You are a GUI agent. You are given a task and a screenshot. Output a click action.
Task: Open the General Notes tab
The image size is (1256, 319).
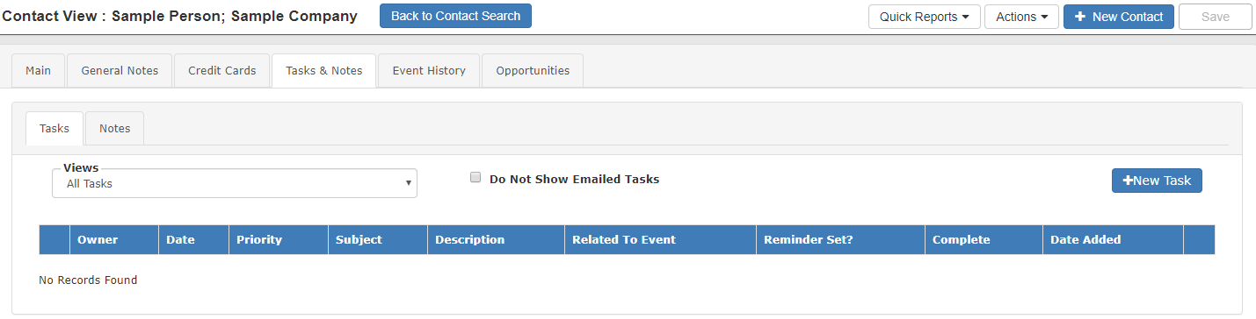[x=120, y=71]
